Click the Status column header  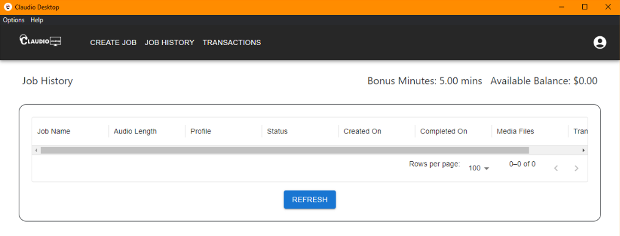pyautogui.click(x=277, y=131)
